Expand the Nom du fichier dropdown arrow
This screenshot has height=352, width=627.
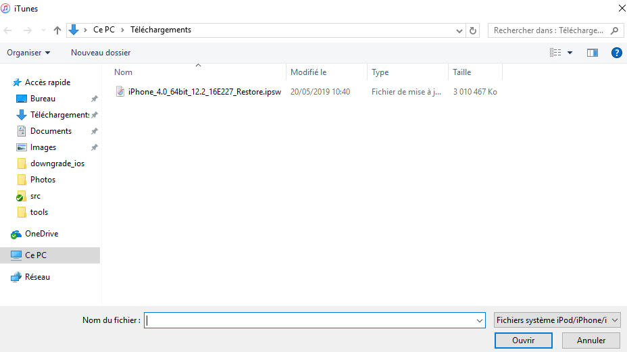pyautogui.click(x=480, y=320)
